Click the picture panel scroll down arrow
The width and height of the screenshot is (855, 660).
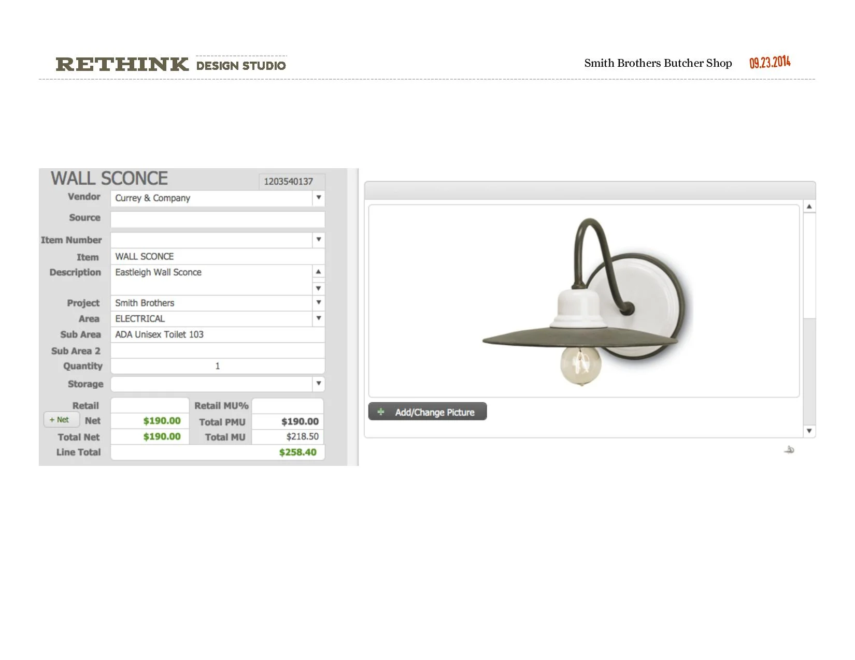click(809, 431)
